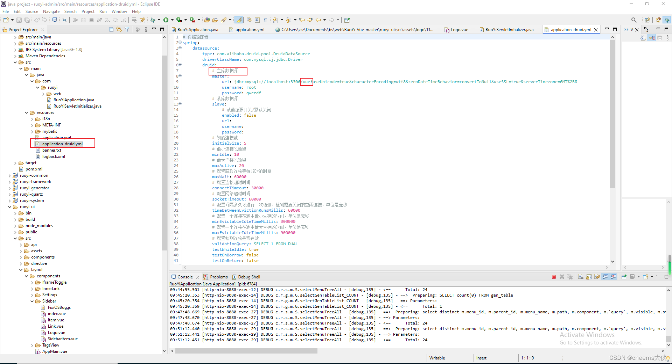Click the search magnifier icon at top right
This screenshot has height=364, width=672.
634,20
